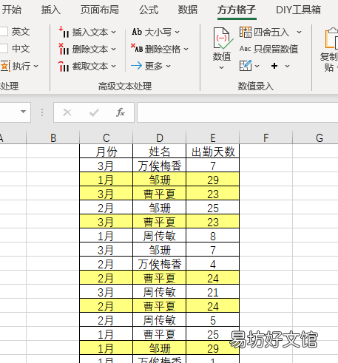Click the 更多 blue arrow icon
This screenshot has width=338, height=363.
pyautogui.click(x=136, y=66)
